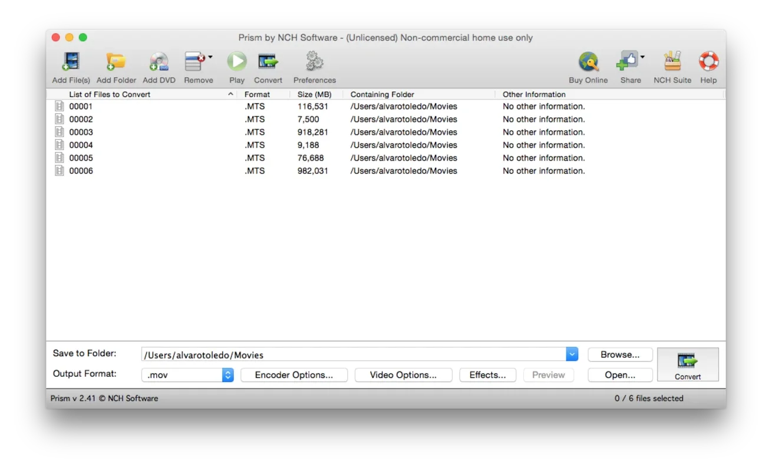Click the .MTS format cell of 00004
The image size is (772, 471).
tap(255, 145)
